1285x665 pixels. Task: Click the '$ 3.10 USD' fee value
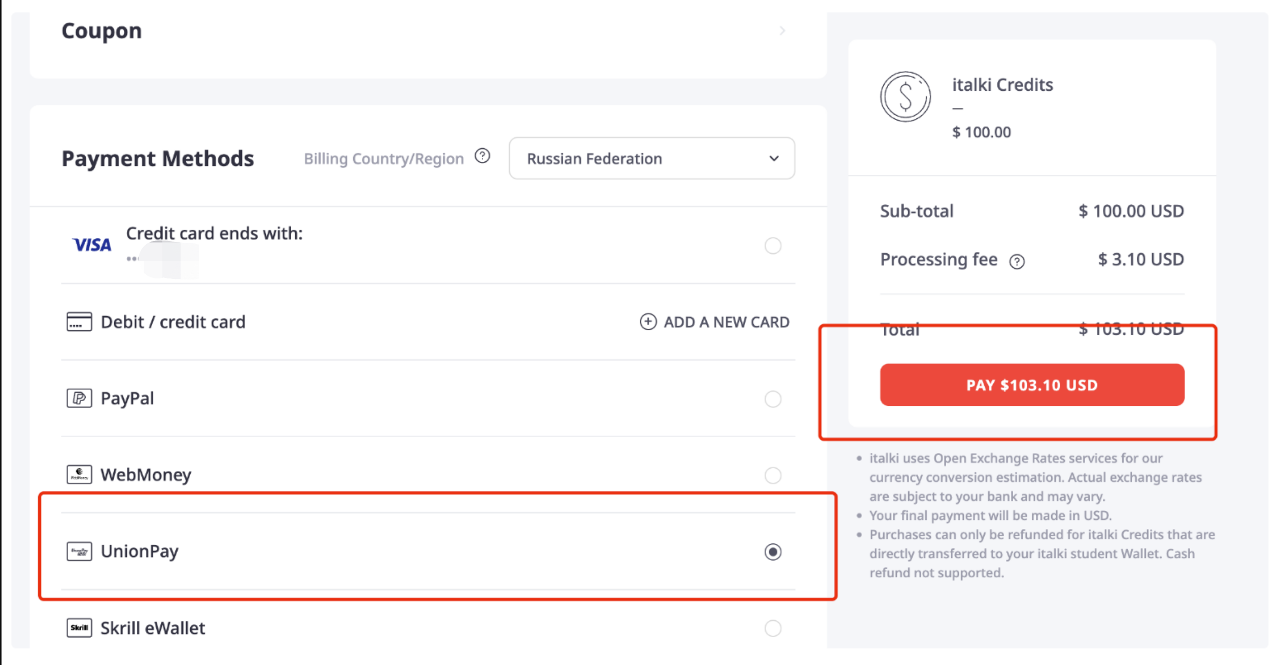1141,260
